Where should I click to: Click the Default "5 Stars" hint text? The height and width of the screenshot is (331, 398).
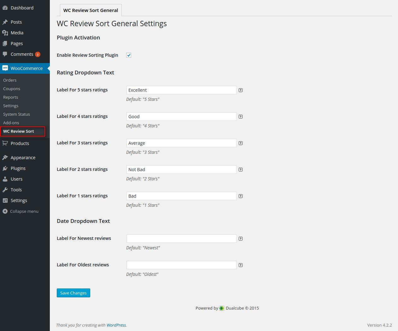point(143,99)
